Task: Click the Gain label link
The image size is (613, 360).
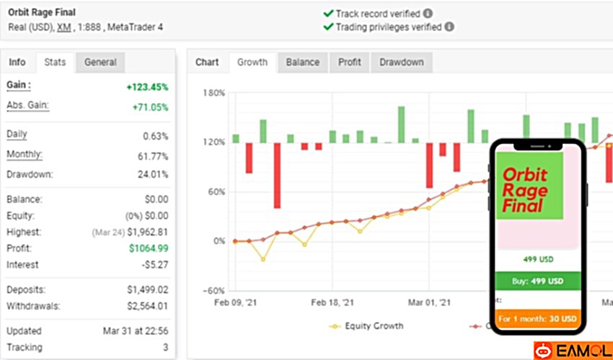Action: click(x=19, y=85)
